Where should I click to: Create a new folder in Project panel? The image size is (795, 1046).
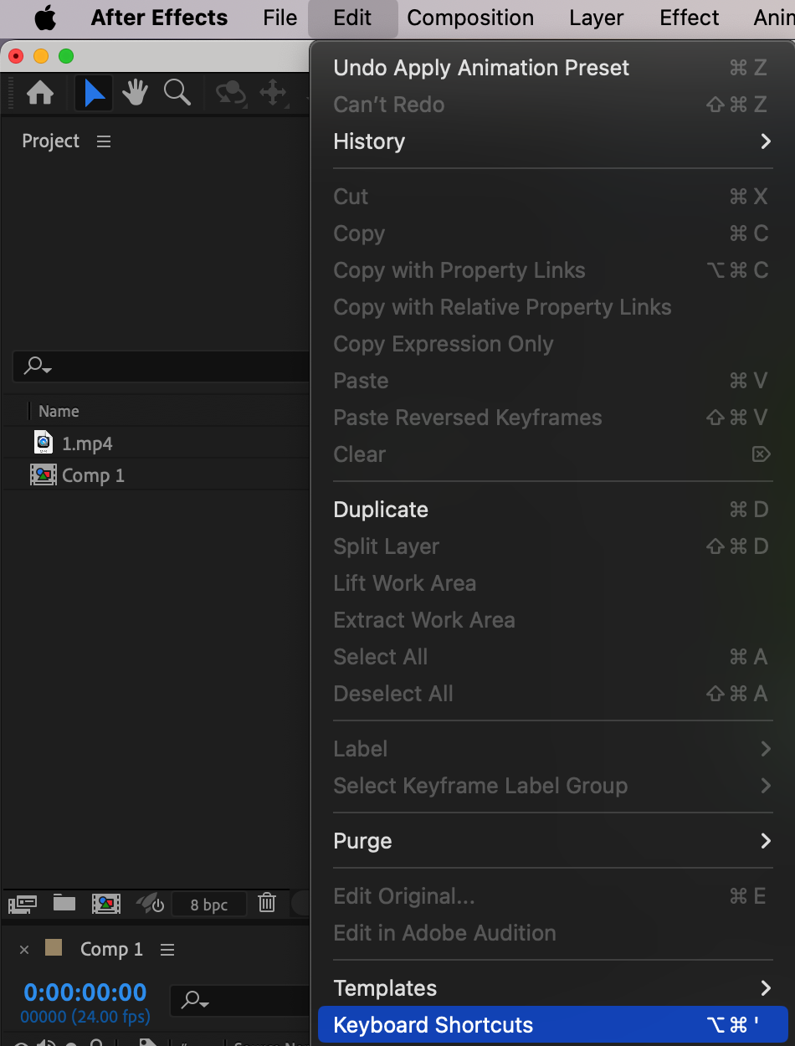click(x=64, y=903)
